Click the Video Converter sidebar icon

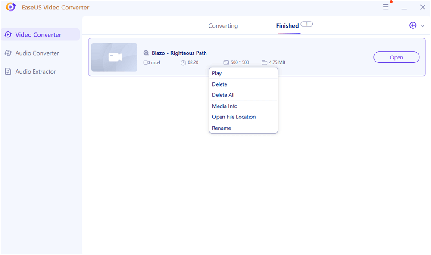(x=8, y=35)
